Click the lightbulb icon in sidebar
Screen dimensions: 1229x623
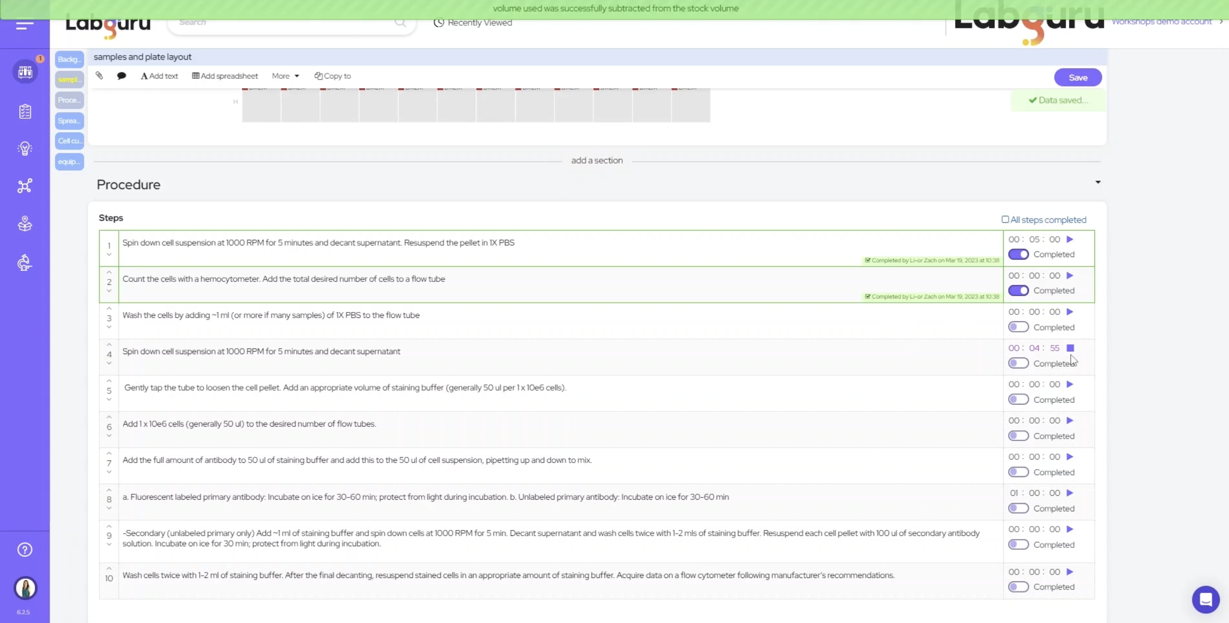[x=25, y=148]
